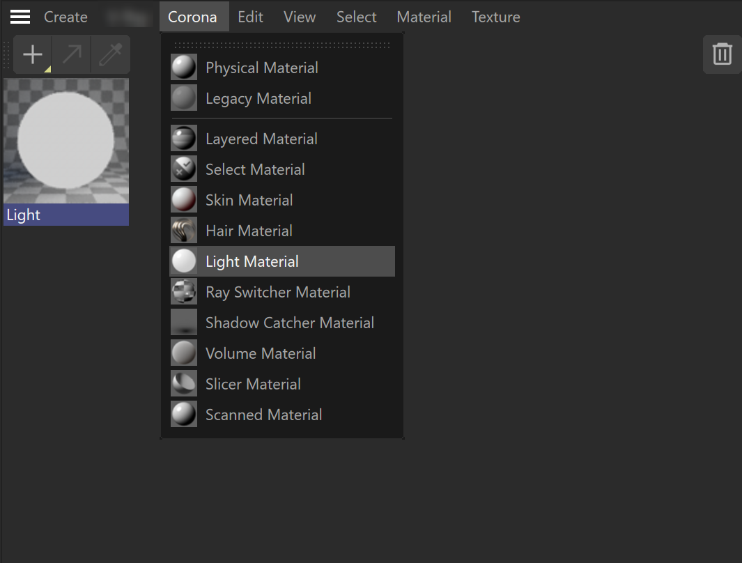Choose Legacy Material entry
The width and height of the screenshot is (742, 563).
tap(282, 98)
